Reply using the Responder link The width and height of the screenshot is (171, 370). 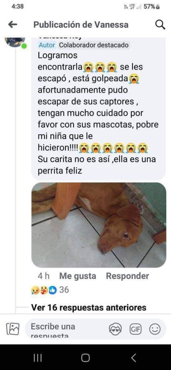click(x=128, y=276)
